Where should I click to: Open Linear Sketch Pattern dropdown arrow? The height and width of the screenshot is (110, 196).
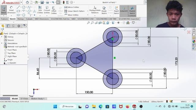coord(88,11)
